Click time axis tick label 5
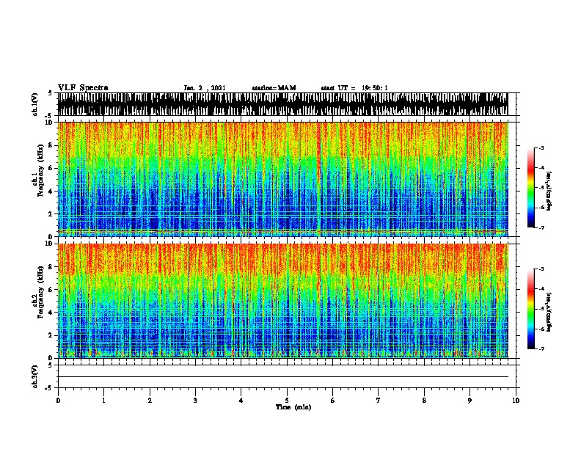The image size is (581, 449). point(287,401)
